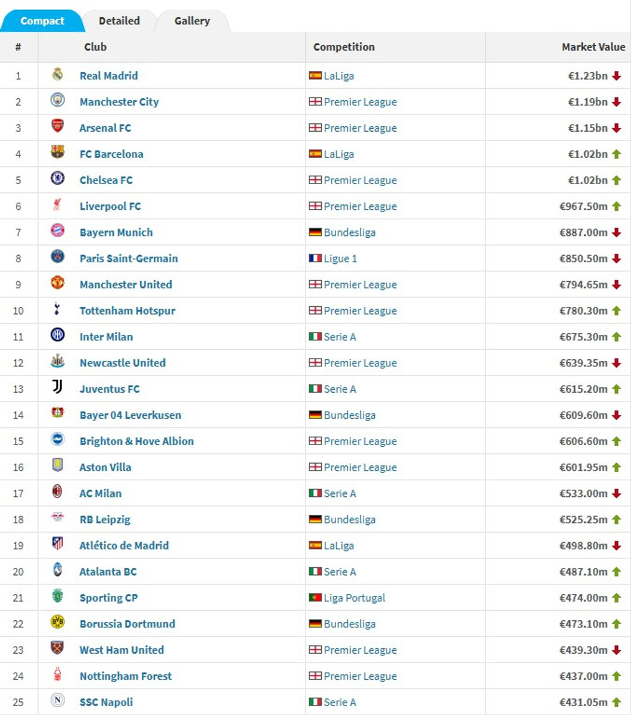Click the Manchester City crest icon
631x715 pixels.
point(57,101)
